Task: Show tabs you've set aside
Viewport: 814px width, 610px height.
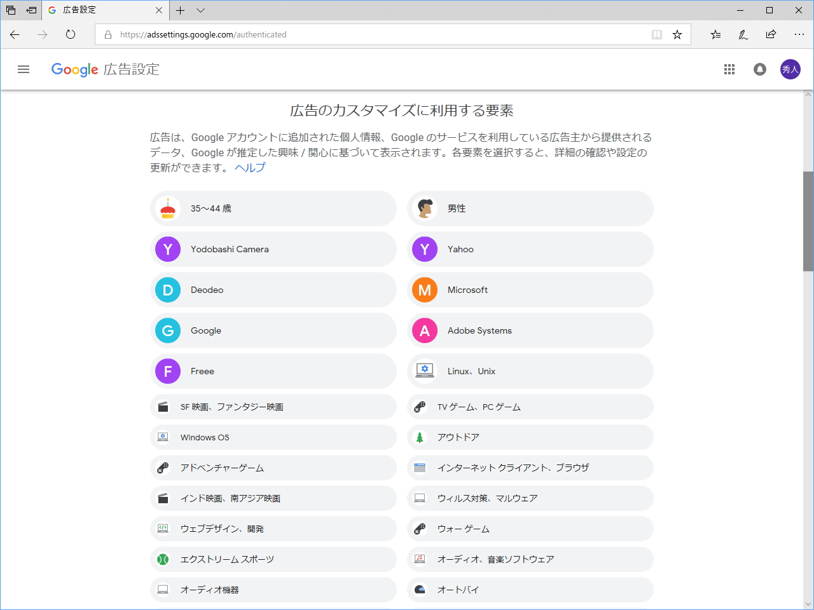Action: coord(11,10)
